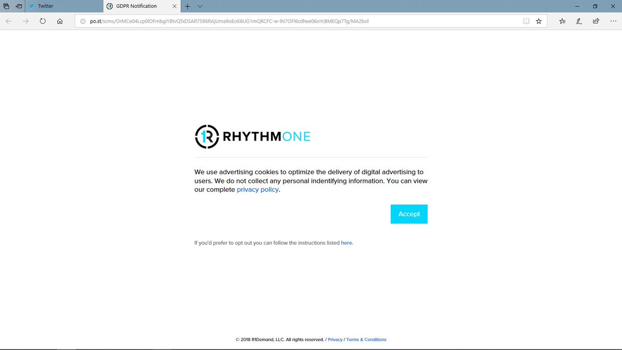Go to the browser Home page
Image resolution: width=622 pixels, height=350 pixels.
pyautogui.click(x=60, y=21)
